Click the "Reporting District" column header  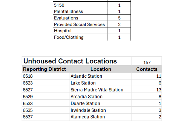click(44, 69)
